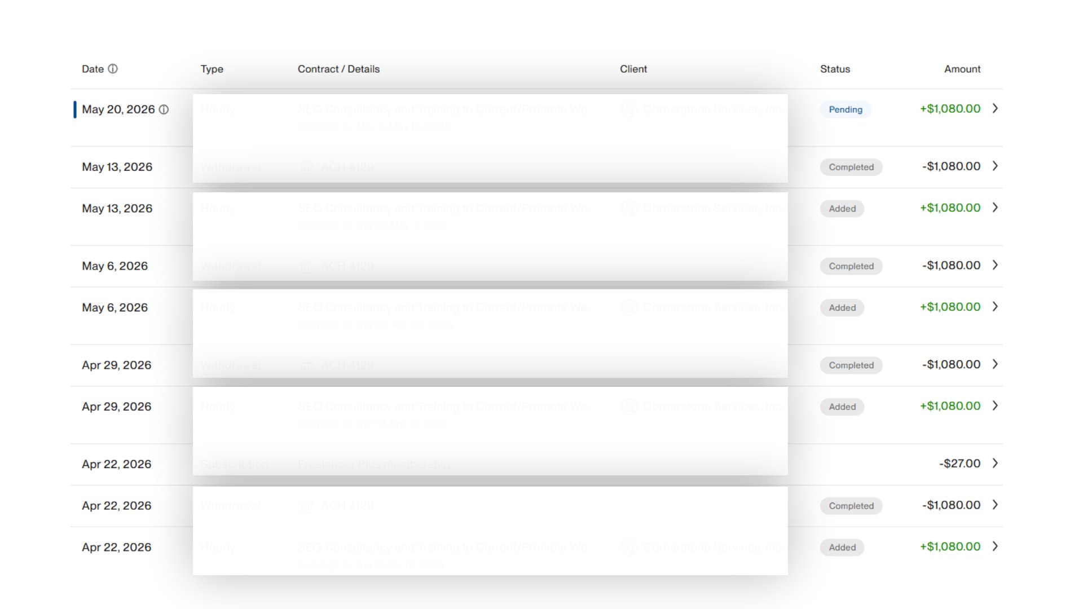Image resolution: width=1083 pixels, height=609 pixels.
Task: Click the May 6, 2026 date in Added row
Action: (115, 308)
